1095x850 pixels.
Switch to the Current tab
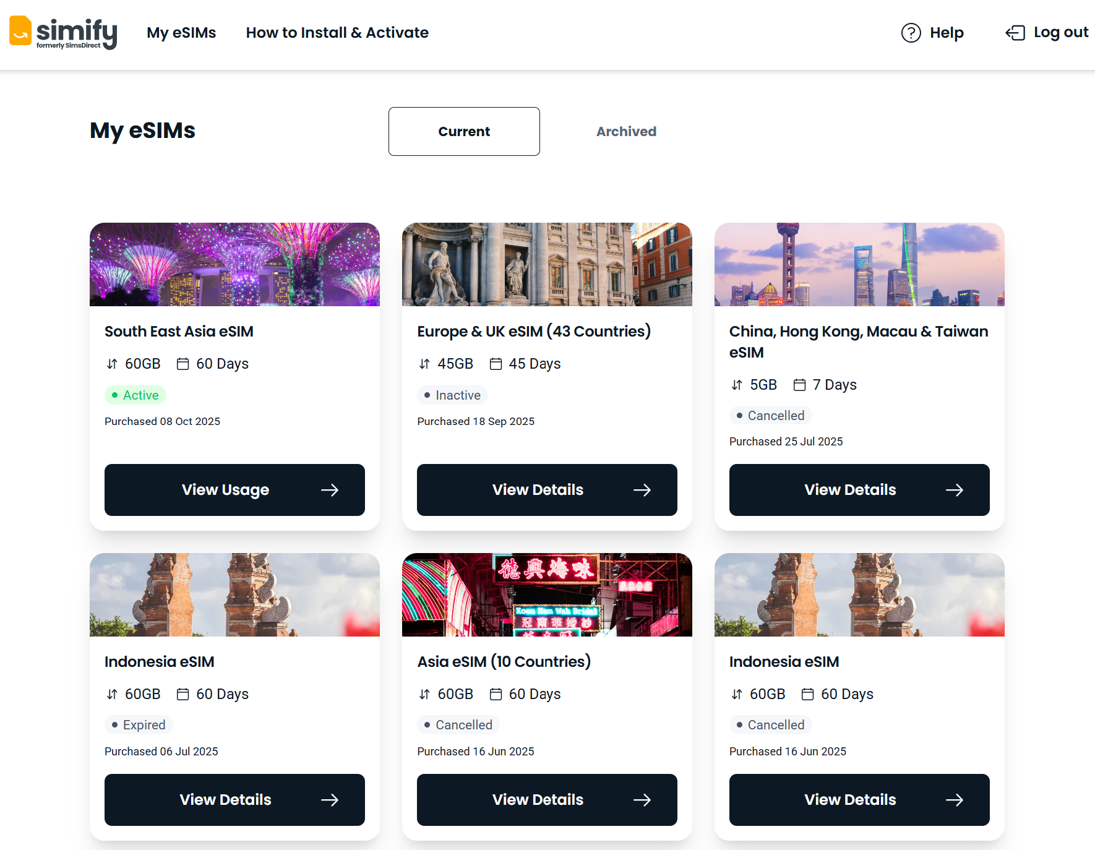tap(464, 131)
